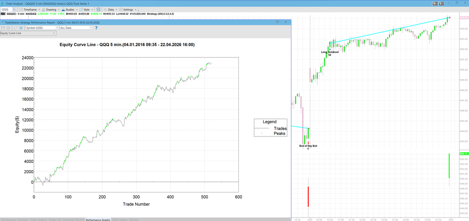Click the Trades legend entry
The image size is (469, 221).
tap(270, 128)
